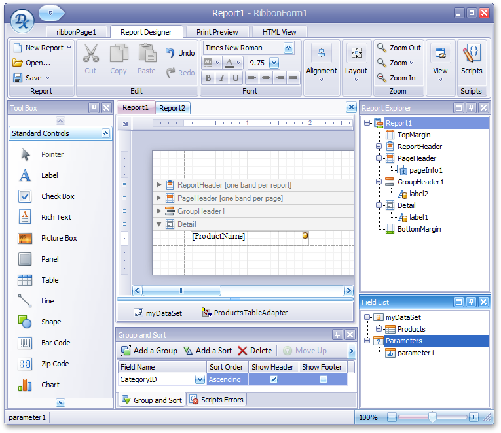Viewport: 501px width, 433px height.
Task: Click the Copy icon in Edit group
Action: coord(119,53)
